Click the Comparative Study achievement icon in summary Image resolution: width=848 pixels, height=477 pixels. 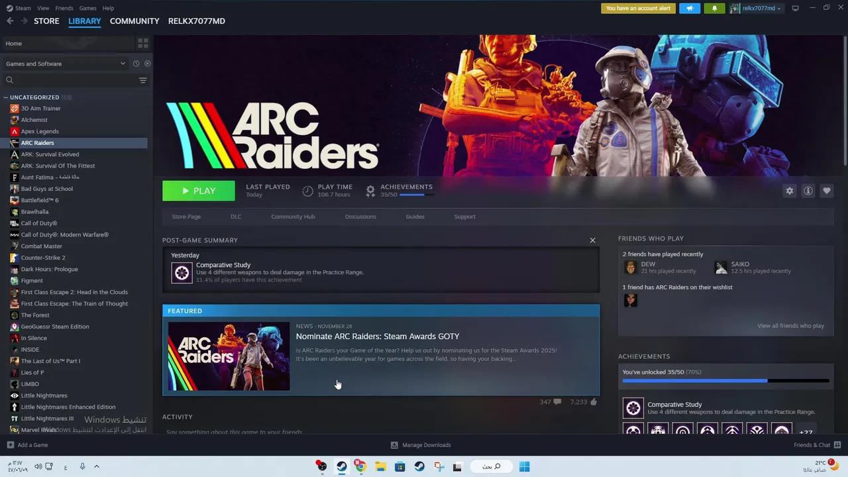pos(182,272)
